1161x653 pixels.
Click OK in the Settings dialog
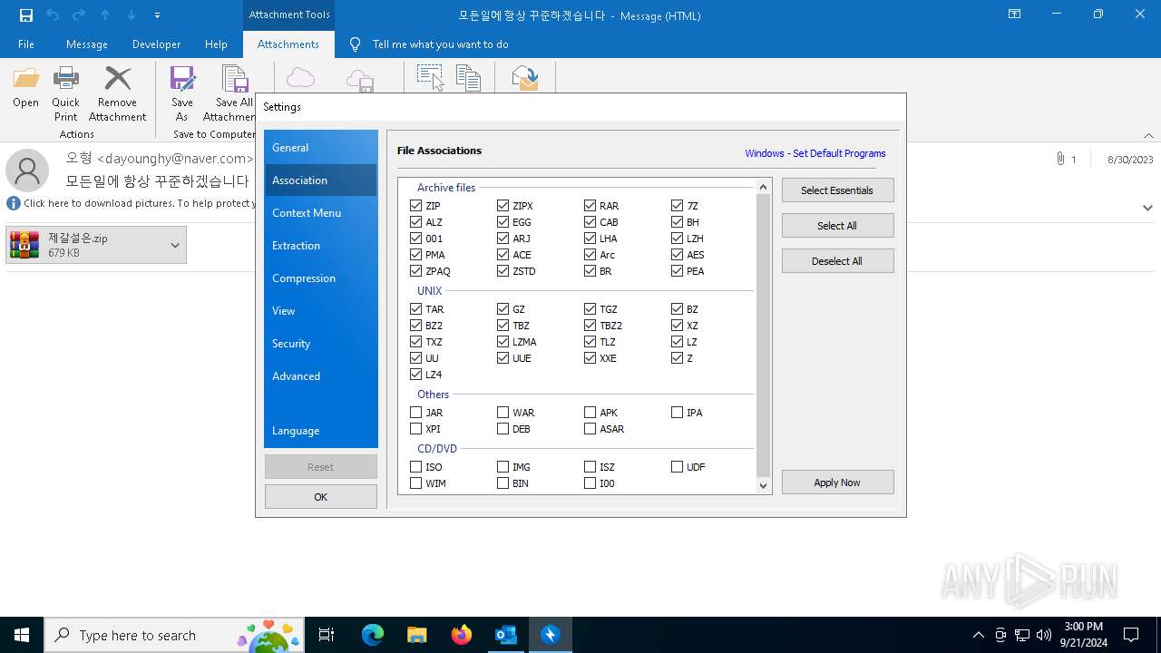point(321,497)
